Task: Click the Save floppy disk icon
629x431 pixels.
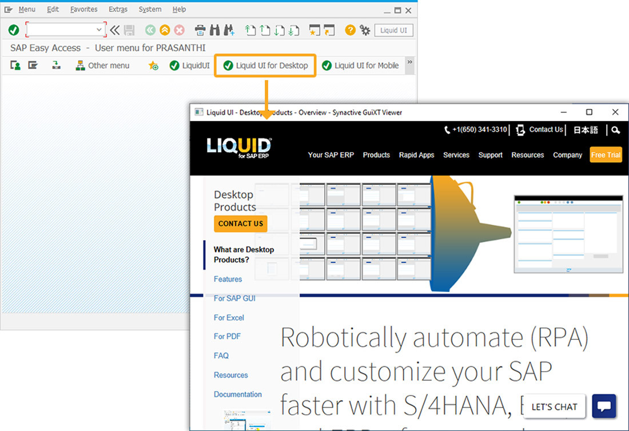Action: point(129,30)
